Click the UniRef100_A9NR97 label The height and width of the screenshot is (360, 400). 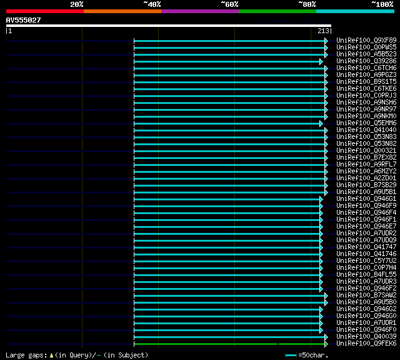click(366, 110)
